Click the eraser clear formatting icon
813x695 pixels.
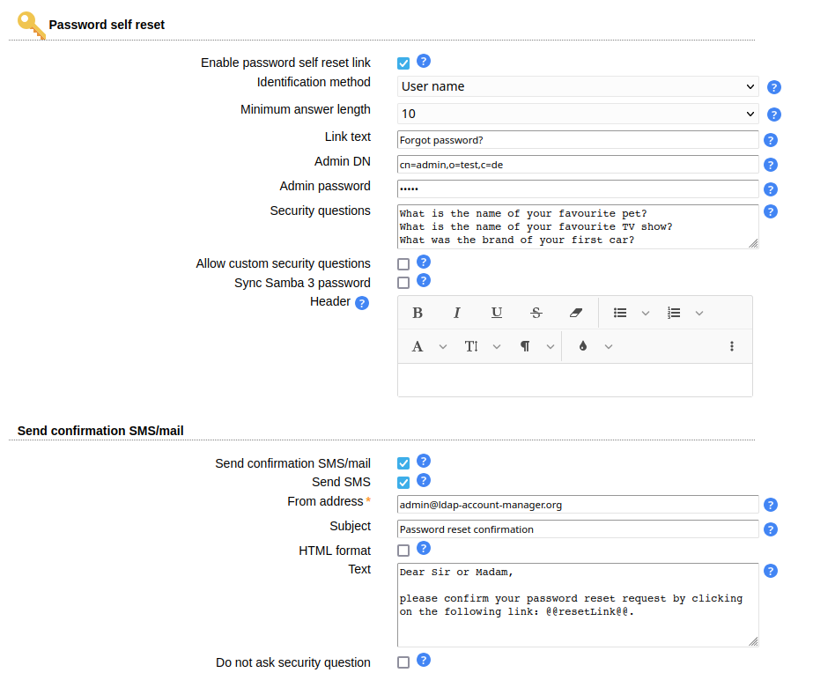(576, 313)
